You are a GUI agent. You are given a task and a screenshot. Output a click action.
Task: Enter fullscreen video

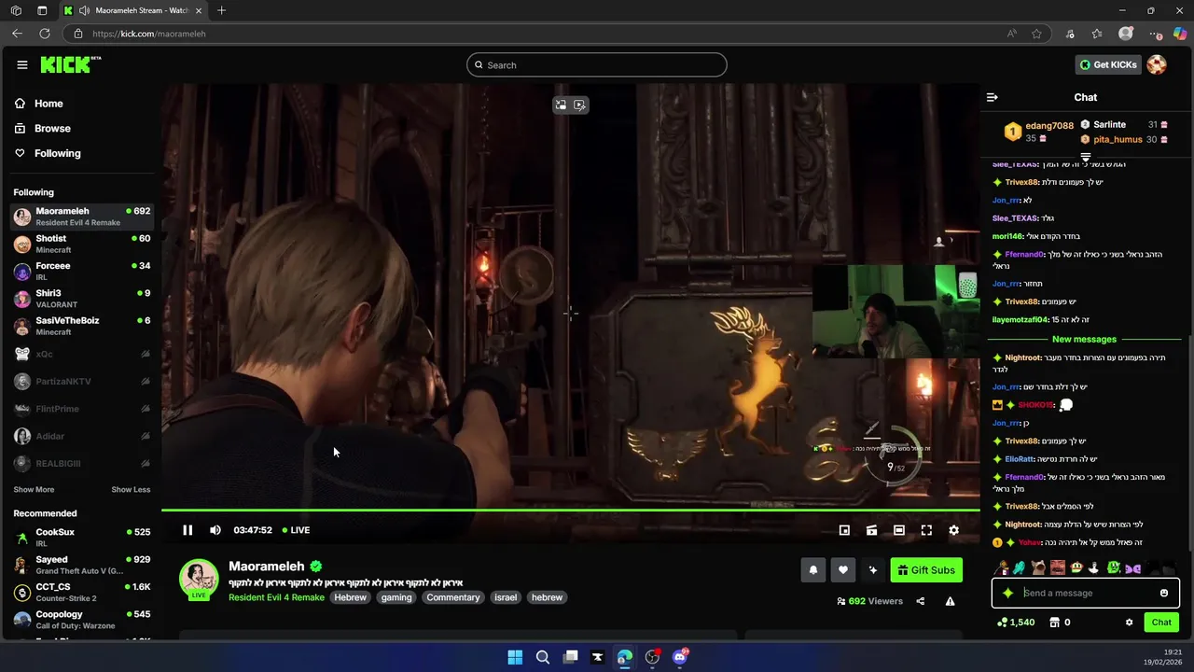point(926,530)
